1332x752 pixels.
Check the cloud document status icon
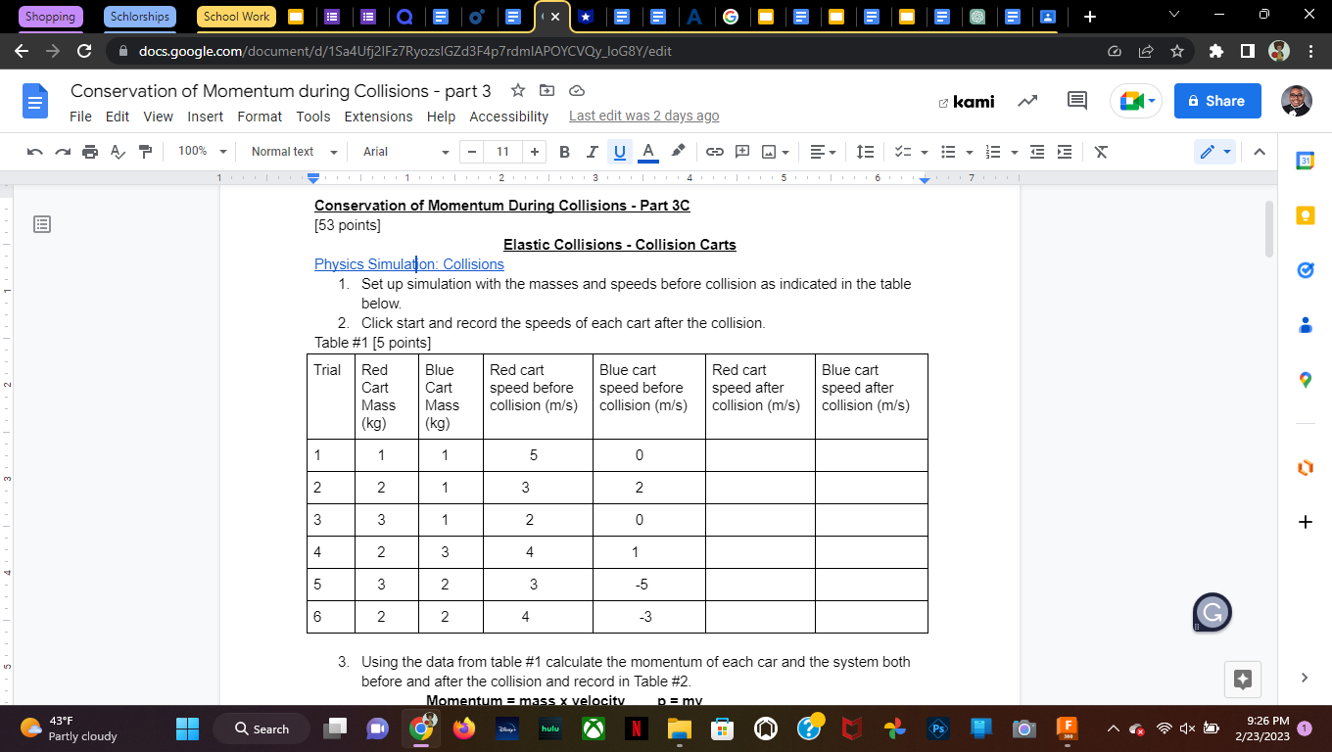coord(577,91)
